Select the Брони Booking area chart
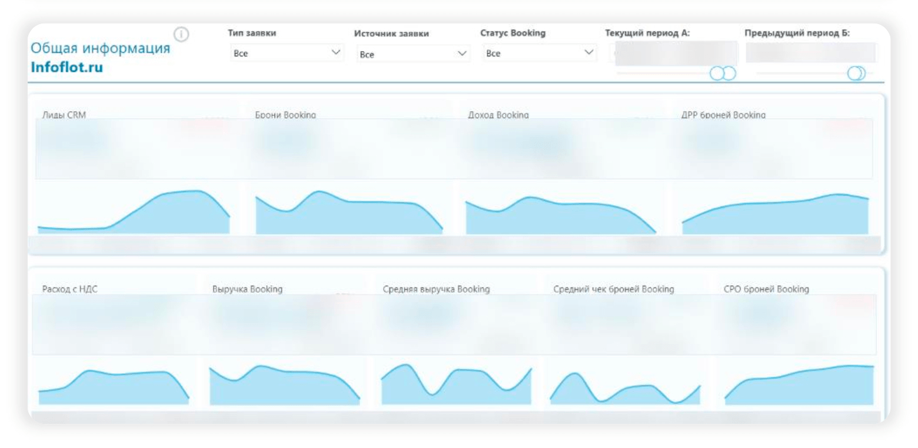This screenshot has width=918, height=448. pos(349,212)
